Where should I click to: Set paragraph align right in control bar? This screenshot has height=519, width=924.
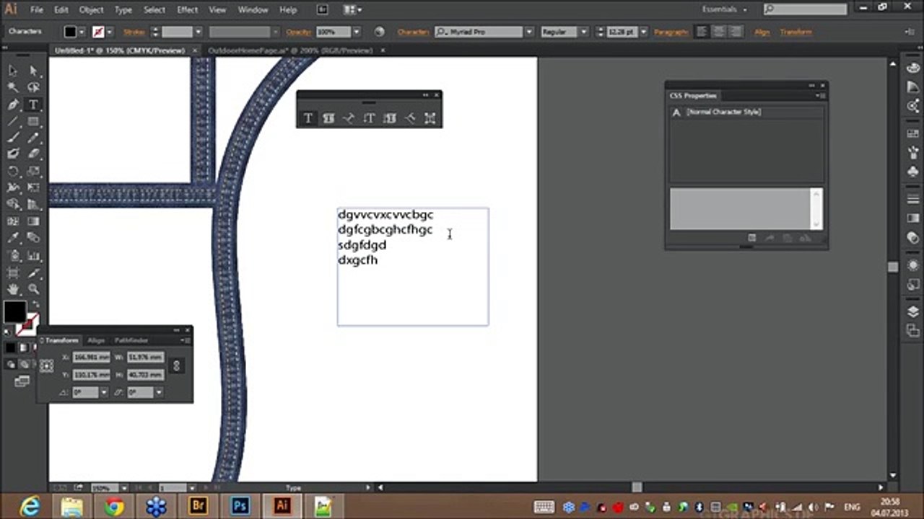pos(735,32)
